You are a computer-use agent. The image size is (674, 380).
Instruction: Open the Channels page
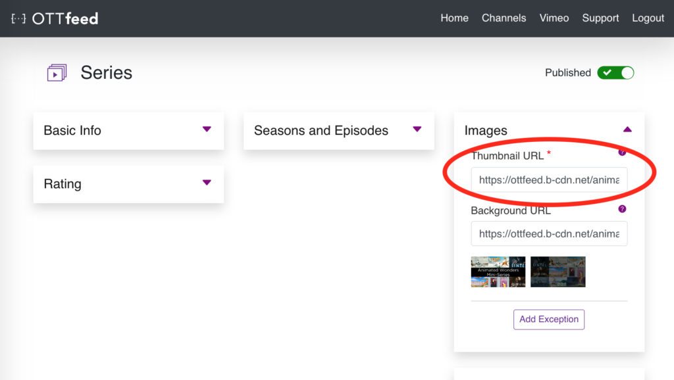[504, 18]
